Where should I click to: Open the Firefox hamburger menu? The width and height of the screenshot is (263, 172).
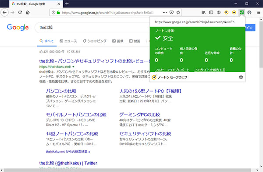pyautogui.click(x=259, y=12)
